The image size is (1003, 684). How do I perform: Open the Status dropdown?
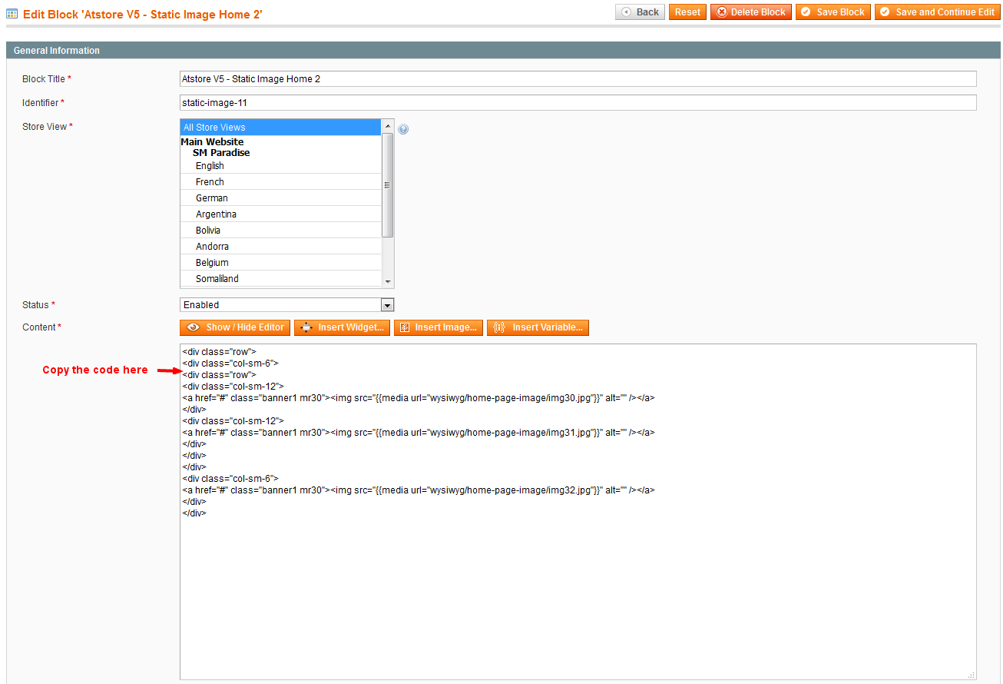(286, 305)
